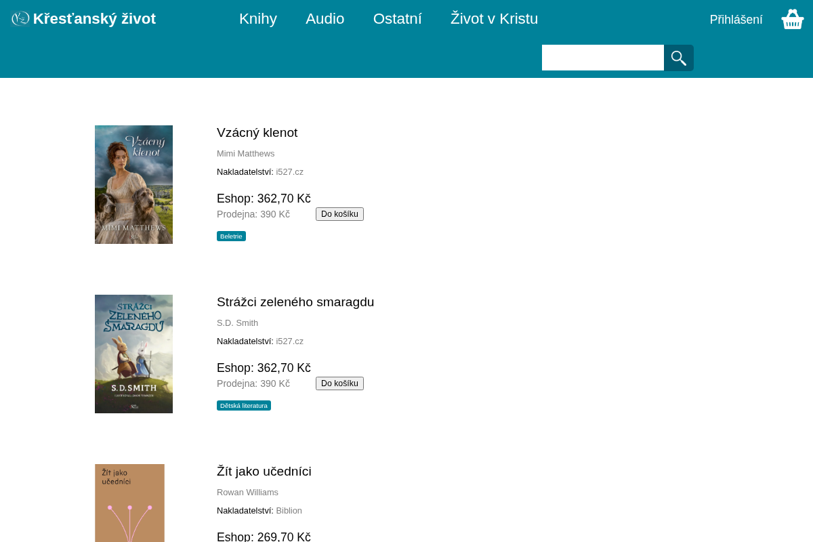The image size is (813, 542).
Task: Open the Biblion publisher link
Action: click(289, 511)
